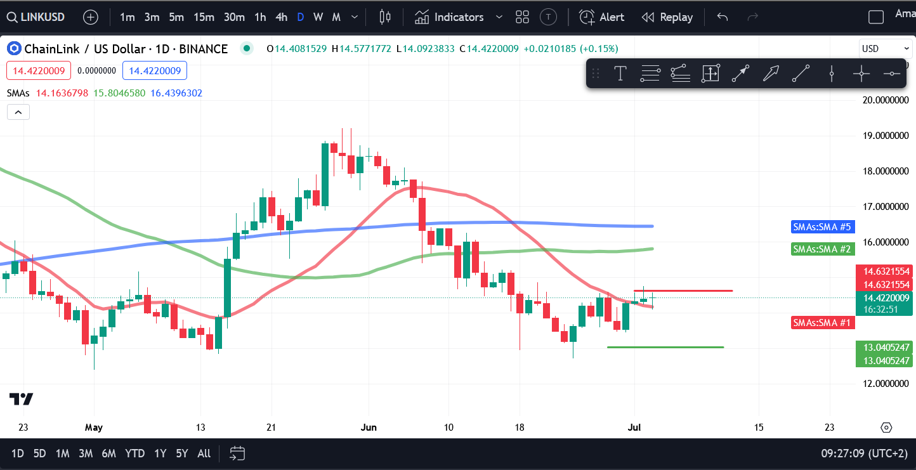The image size is (916, 470).
Task: Select the arrow line tool
Action: click(x=740, y=74)
